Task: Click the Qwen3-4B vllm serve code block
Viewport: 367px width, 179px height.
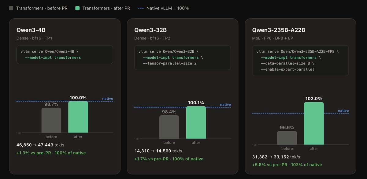Action: [65, 55]
